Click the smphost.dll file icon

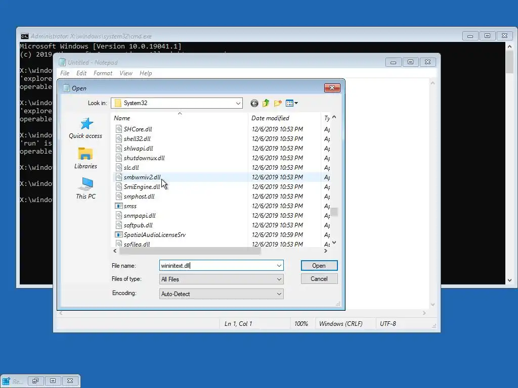point(118,196)
